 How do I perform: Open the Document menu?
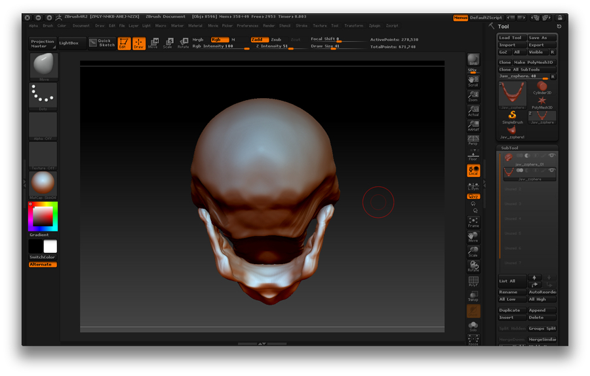[x=81, y=26]
